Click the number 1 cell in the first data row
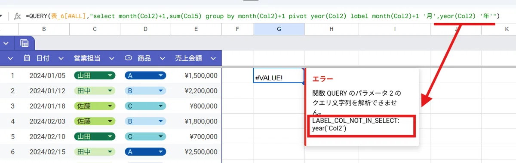 click(12, 75)
